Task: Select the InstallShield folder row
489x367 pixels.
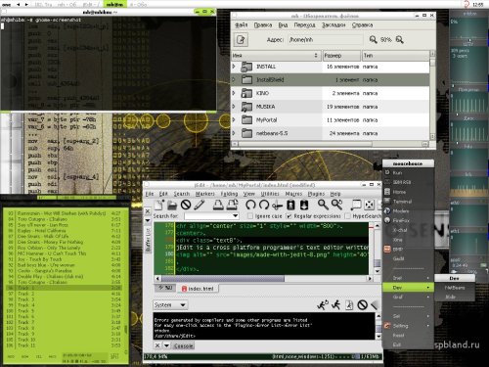Action: point(330,79)
